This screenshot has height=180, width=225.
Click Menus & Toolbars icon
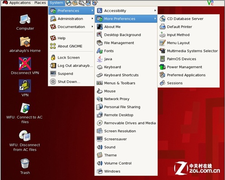click(x=99, y=83)
